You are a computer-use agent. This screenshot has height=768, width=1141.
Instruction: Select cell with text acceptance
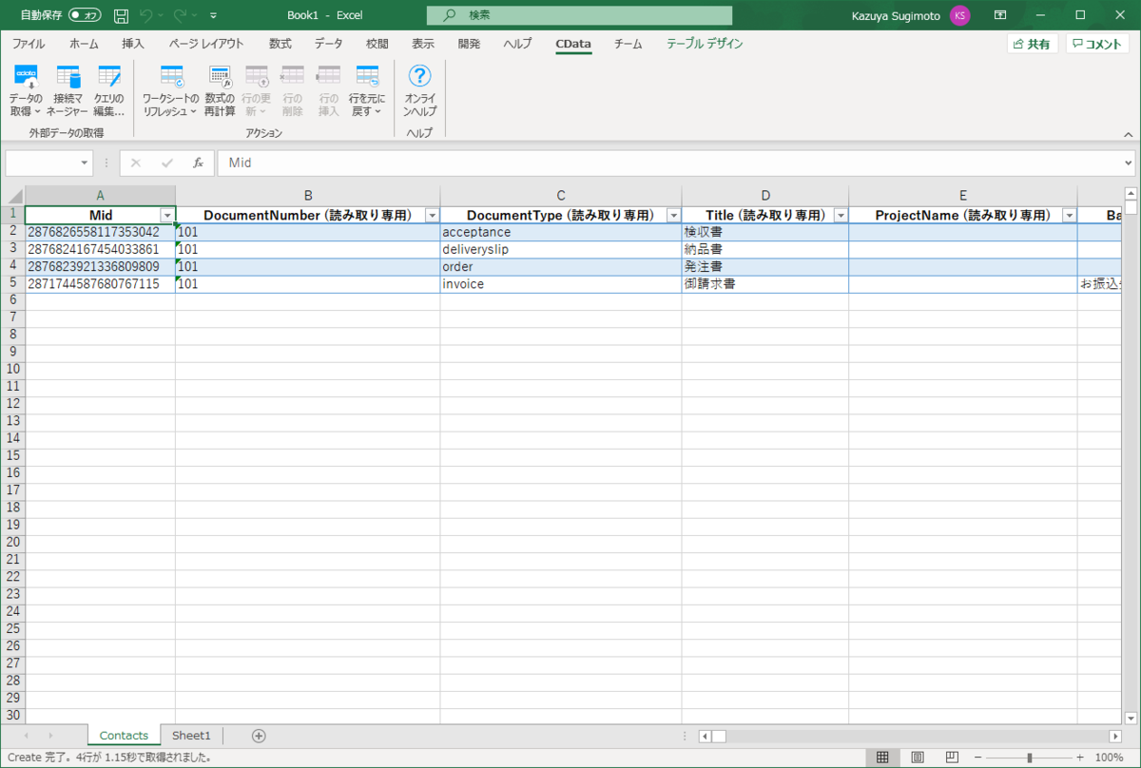[x=561, y=232]
